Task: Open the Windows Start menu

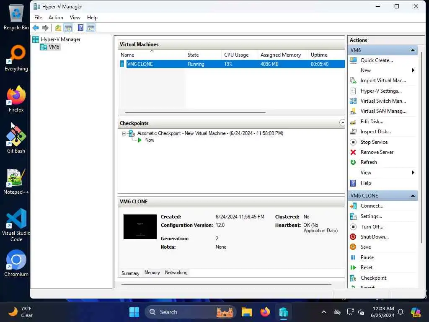Action: [134, 312]
